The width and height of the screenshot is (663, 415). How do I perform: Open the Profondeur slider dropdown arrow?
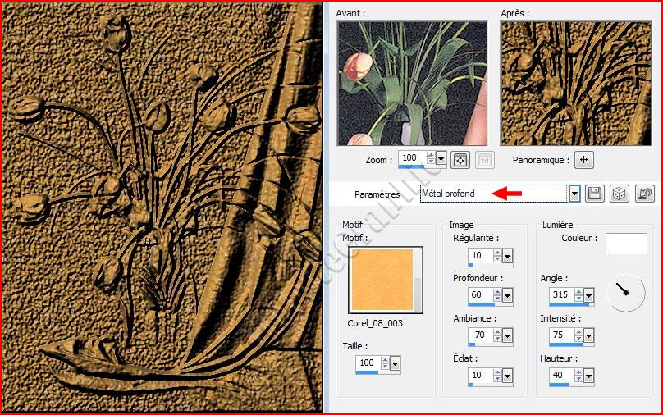tap(507, 295)
